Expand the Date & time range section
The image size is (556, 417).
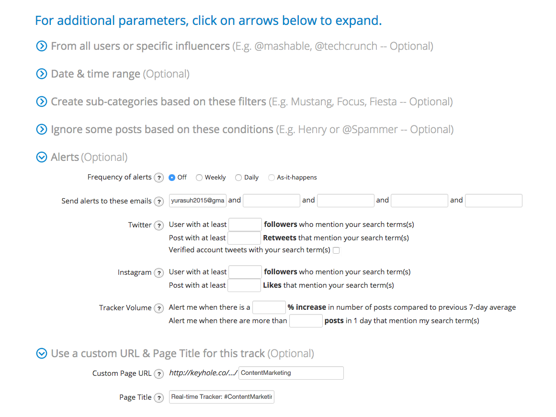(42, 74)
